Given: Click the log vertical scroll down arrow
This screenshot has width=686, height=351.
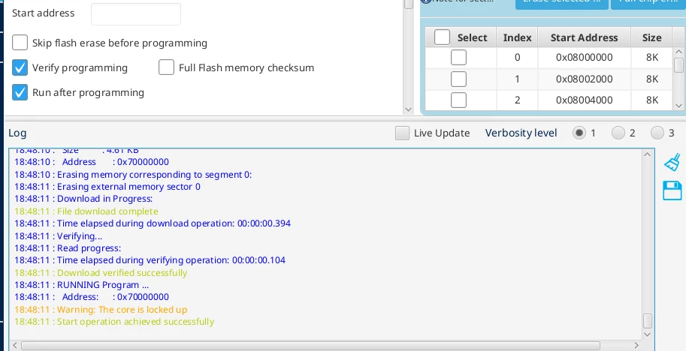Looking at the screenshot, I should [x=648, y=334].
